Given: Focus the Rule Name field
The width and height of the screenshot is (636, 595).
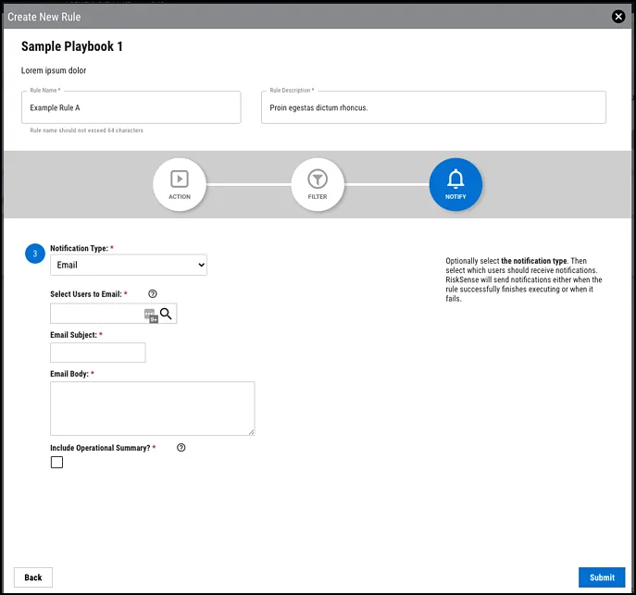Looking at the screenshot, I should click(x=131, y=107).
